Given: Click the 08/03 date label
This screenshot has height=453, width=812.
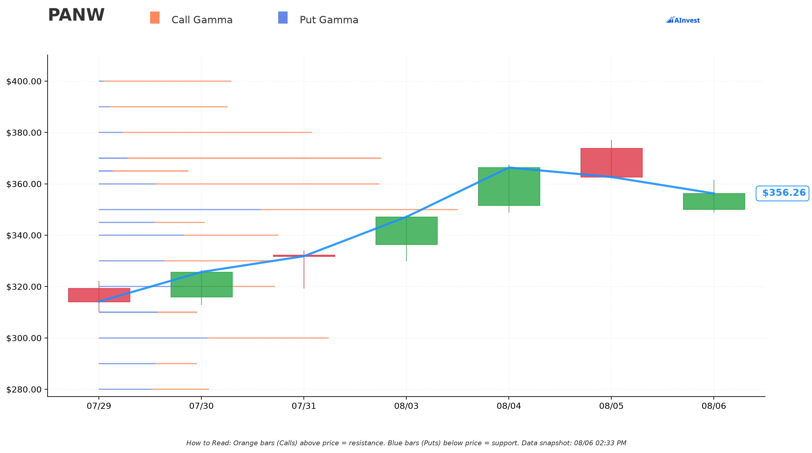Looking at the screenshot, I should (x=406, y=406).
